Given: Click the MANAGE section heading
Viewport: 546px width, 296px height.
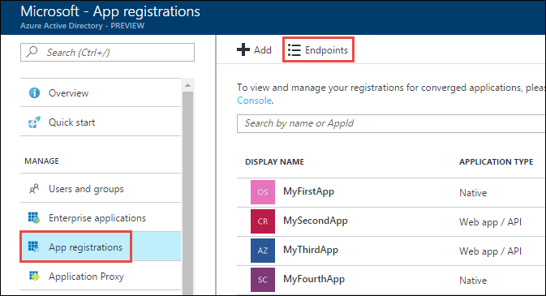Looking at the screenshot, I should (42, 161).
